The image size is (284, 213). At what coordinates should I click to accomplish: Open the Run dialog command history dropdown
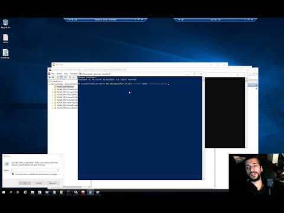pos(57,170)
